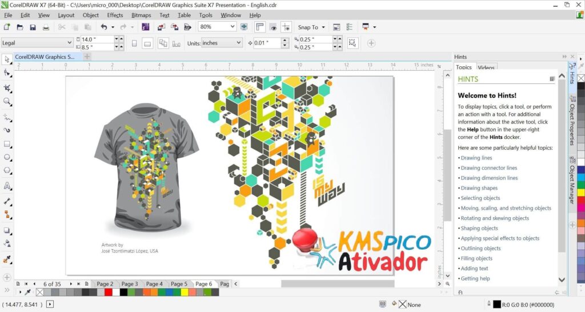Switch to the Videos tab in Hints
This screenshot has height=312, width=585.
[486, 67]
